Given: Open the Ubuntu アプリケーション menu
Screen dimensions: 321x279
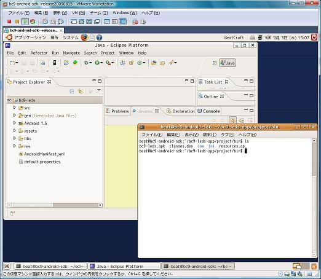Looking at the screenshot, I should [x=30, y=37].
